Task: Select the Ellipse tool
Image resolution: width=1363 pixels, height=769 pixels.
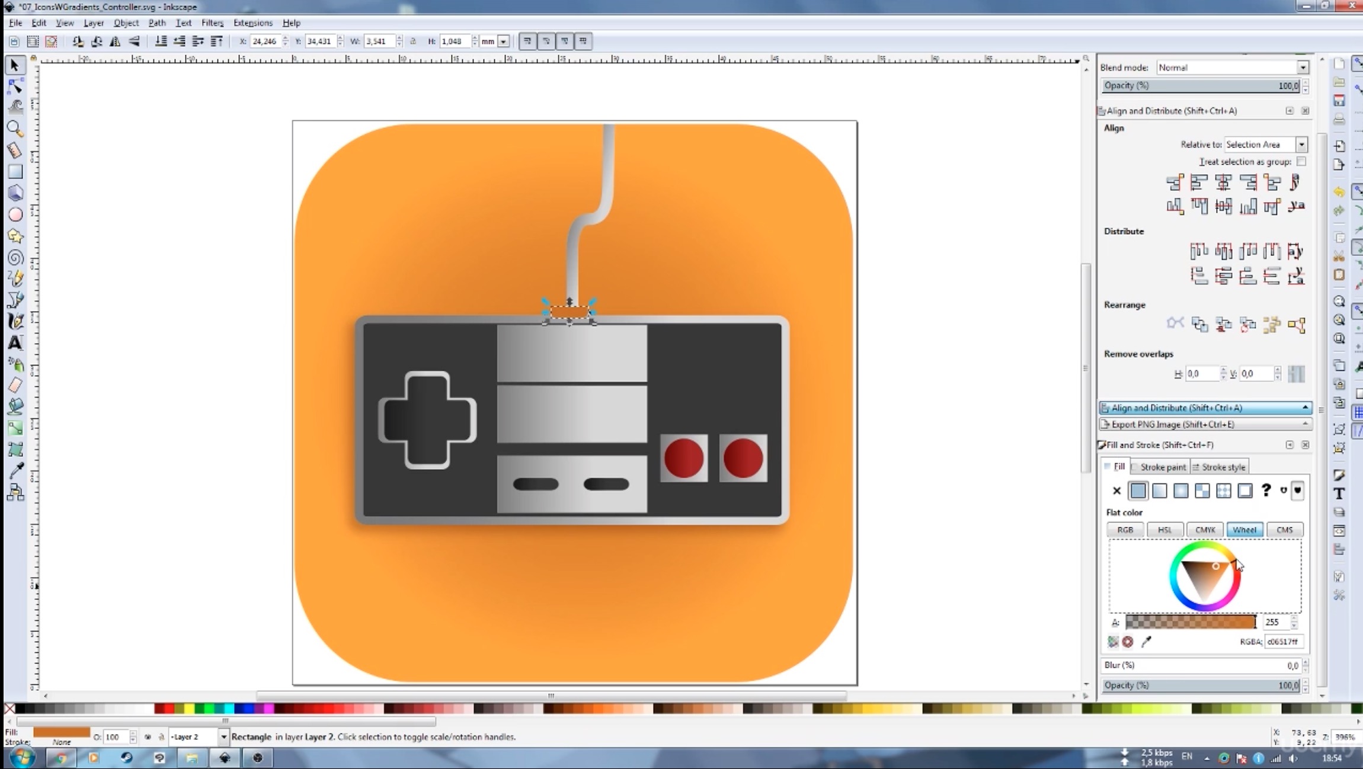Action: [14, 214]
